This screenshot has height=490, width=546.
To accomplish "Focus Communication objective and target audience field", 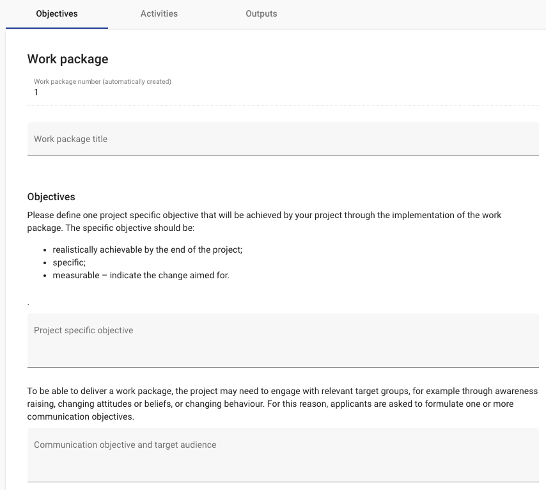I will [x=283, y=455].
